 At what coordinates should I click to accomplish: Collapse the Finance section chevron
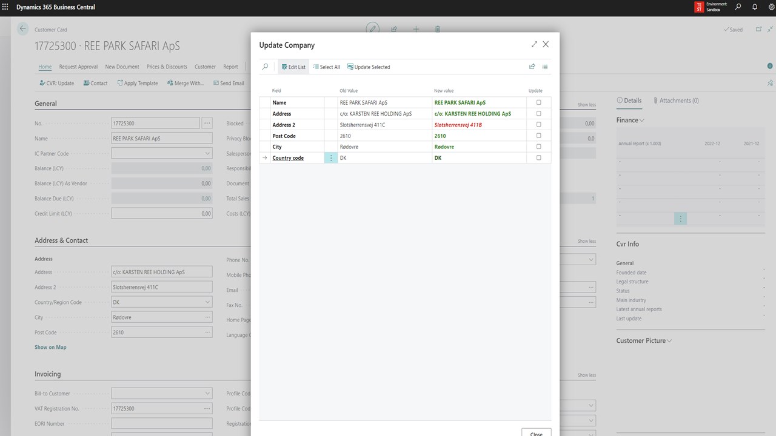coord(642,120)
